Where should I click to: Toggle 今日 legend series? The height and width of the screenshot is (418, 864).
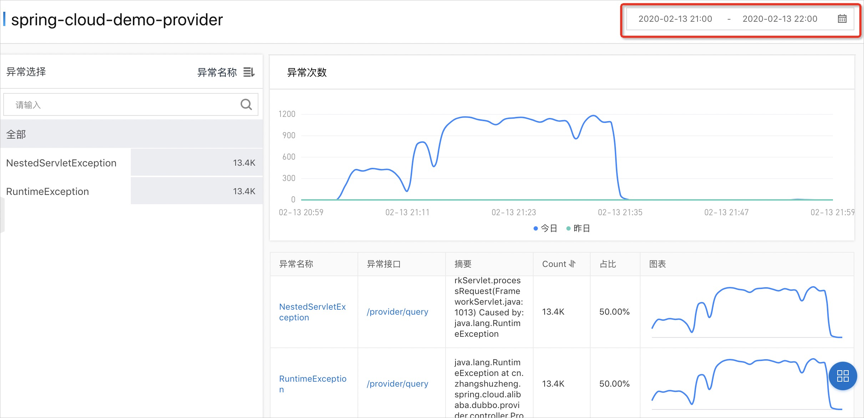[x=545, y=228]
